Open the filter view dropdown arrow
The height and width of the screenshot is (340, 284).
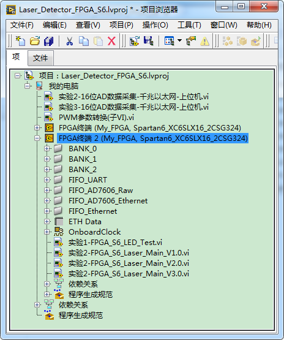pyautogui.click(x=179, y=40)
